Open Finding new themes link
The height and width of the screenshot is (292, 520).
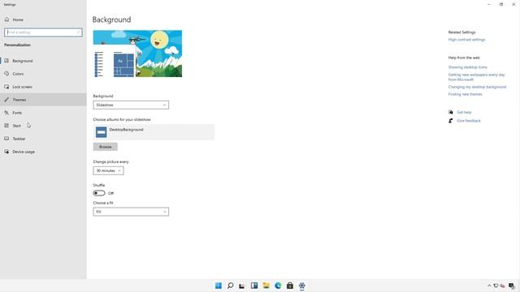point(466,94)
